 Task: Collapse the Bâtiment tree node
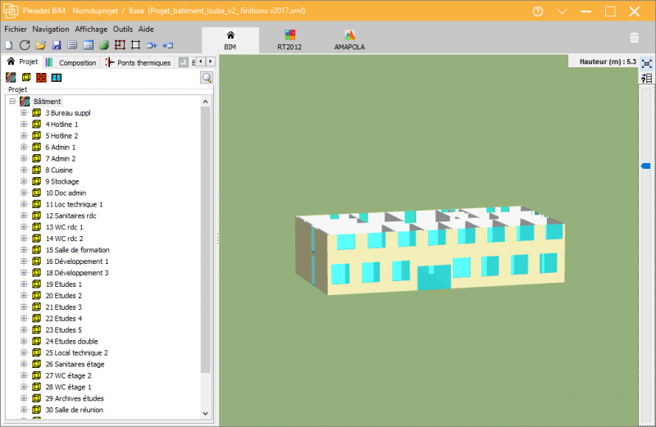click(12, 101)
